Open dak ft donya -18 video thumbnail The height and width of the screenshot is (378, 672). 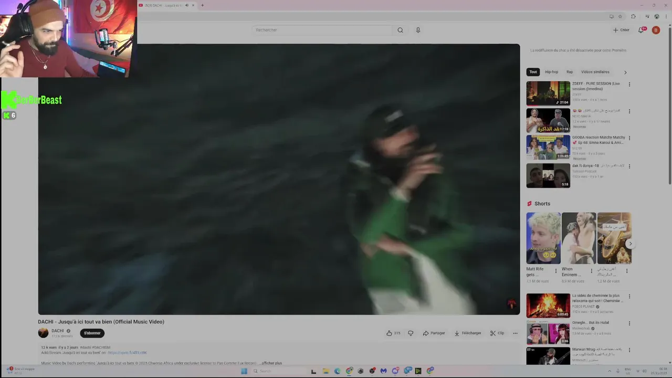548,175
